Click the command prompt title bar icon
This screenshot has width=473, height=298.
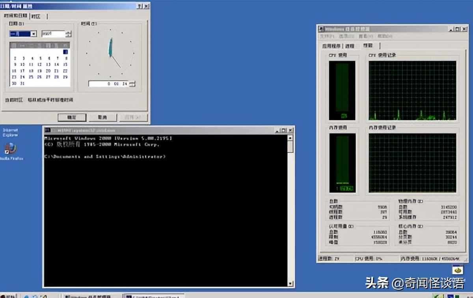[x=47, y=130]
